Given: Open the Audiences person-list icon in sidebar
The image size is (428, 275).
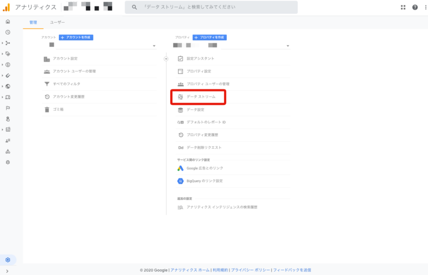Looking at the screenshot, I should point(8,141).
